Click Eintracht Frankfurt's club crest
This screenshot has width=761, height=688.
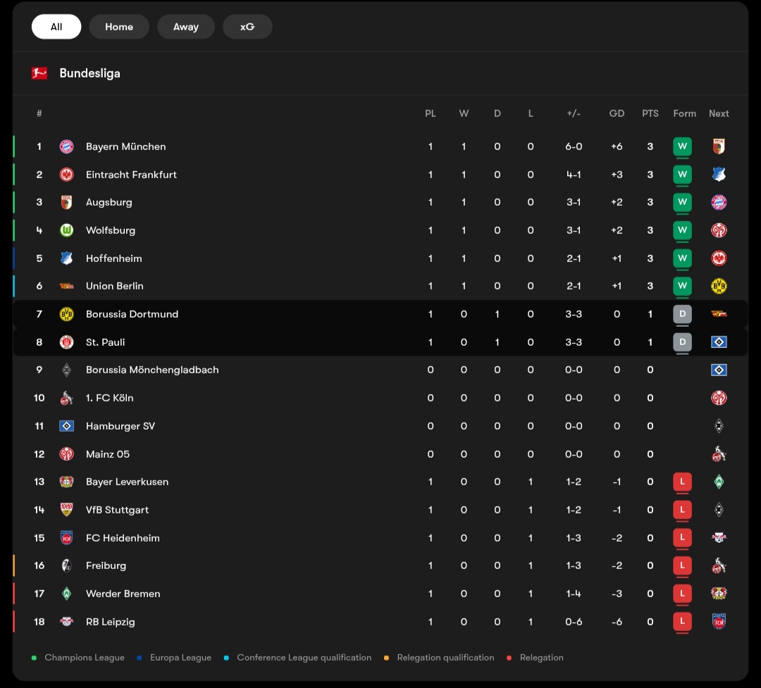[x=66, y=175]
